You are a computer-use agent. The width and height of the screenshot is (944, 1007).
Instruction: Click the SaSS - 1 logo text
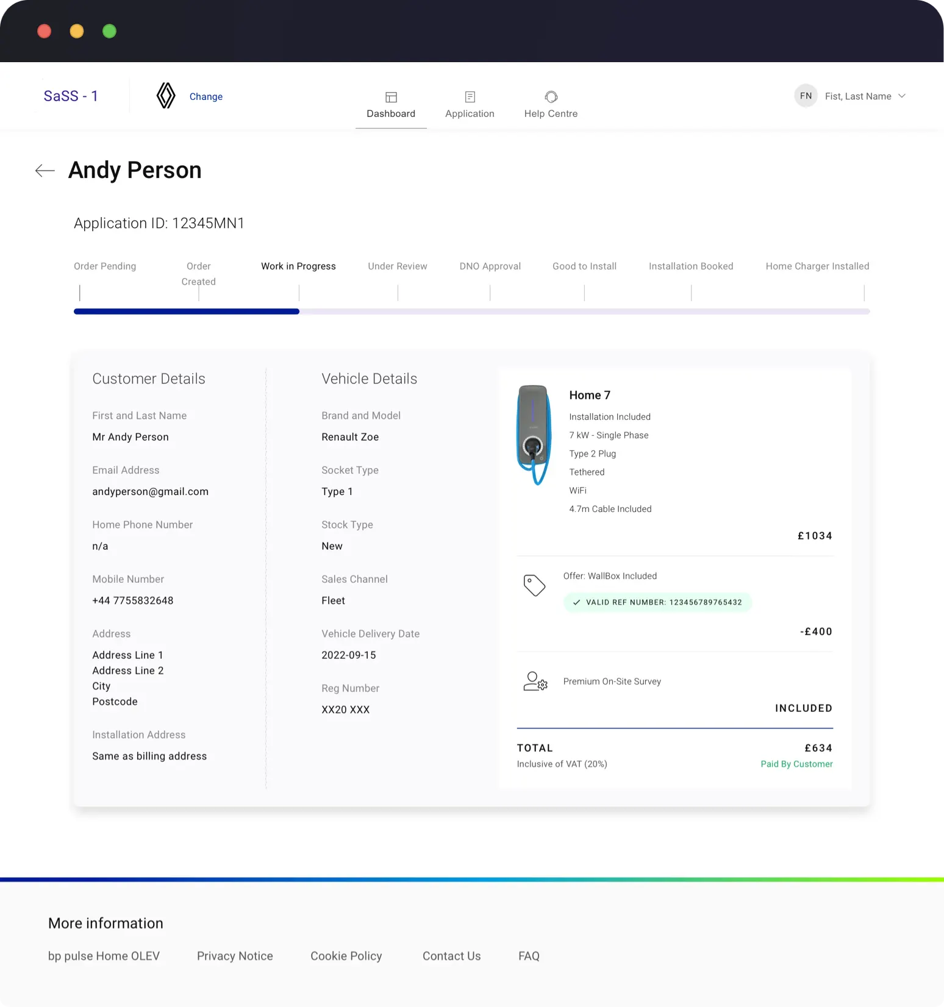[71, 96]
